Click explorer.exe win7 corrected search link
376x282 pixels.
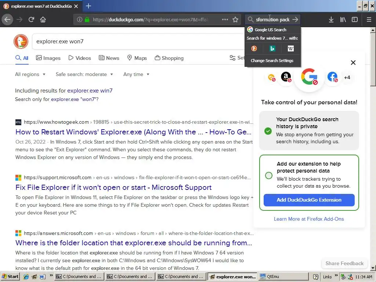pyautogui.click(x=90, y=91)
